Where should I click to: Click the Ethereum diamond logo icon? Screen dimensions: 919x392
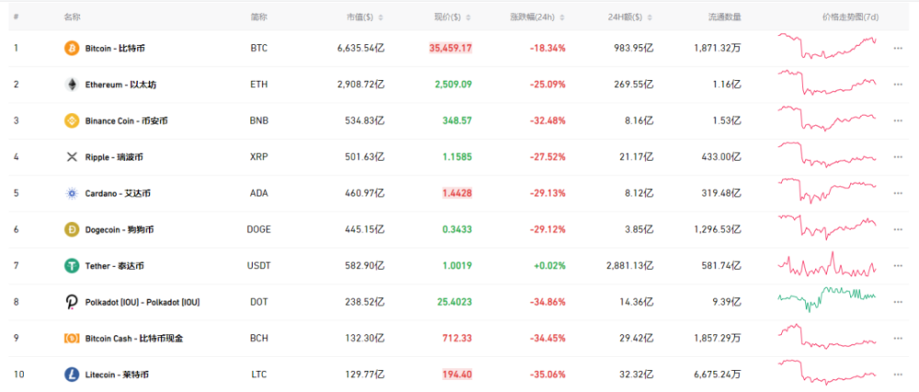pos(72,84)
